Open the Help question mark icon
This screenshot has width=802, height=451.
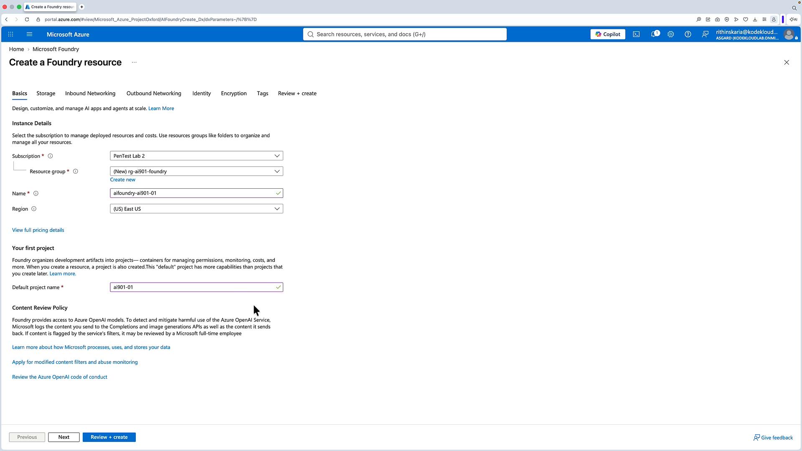[688, 34]
